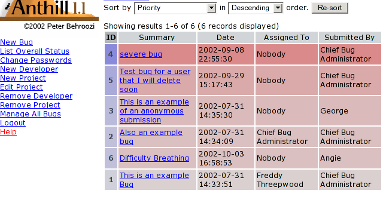Open the Change Passwords page

(x=36, y=60)
